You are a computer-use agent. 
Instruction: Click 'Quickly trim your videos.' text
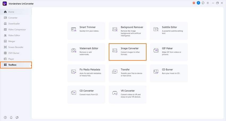tap(89, 31)
